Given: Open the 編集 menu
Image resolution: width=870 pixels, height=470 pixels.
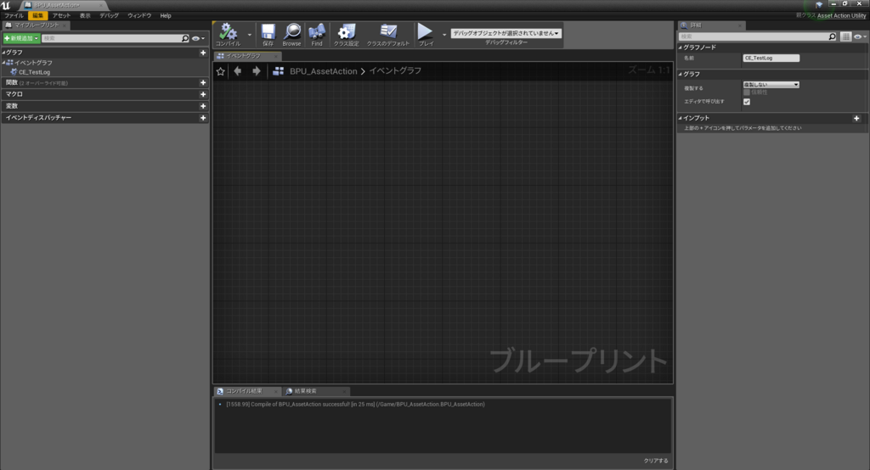Looking at the screenshot, I should [x=37, y=15].
